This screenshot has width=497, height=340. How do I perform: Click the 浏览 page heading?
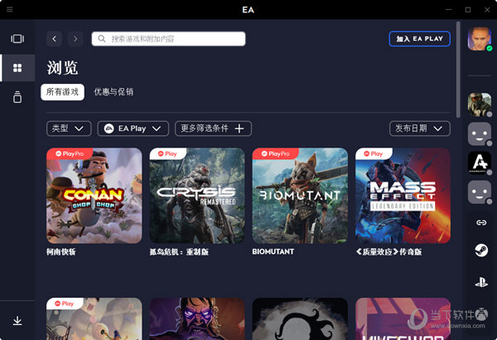click(62, 68)
